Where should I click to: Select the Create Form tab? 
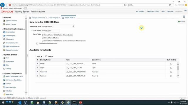tap(69, 18)
